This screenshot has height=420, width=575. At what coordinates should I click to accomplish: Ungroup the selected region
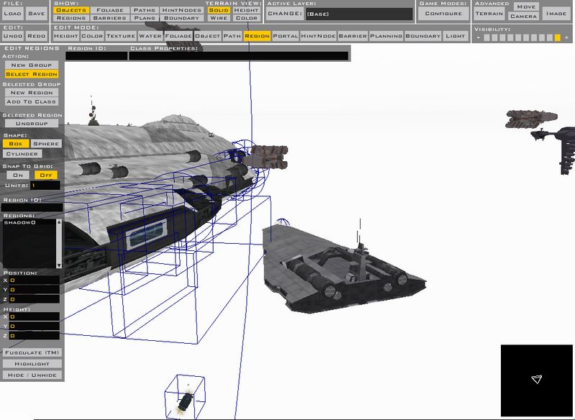tap(32, 124)
